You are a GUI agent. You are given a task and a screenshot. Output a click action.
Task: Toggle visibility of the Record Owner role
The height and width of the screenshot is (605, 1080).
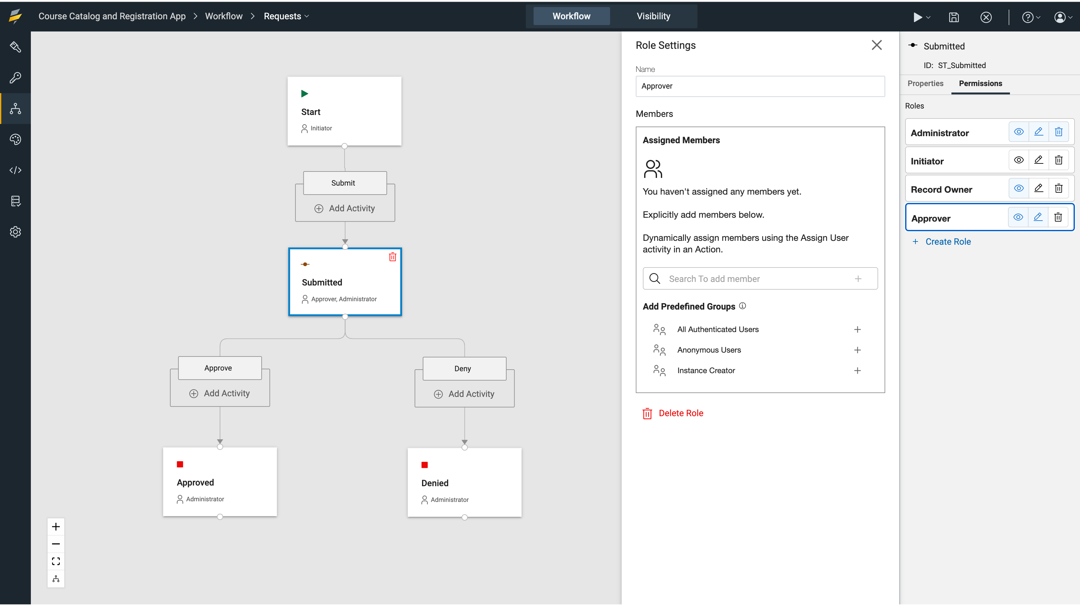[1019, 188]
